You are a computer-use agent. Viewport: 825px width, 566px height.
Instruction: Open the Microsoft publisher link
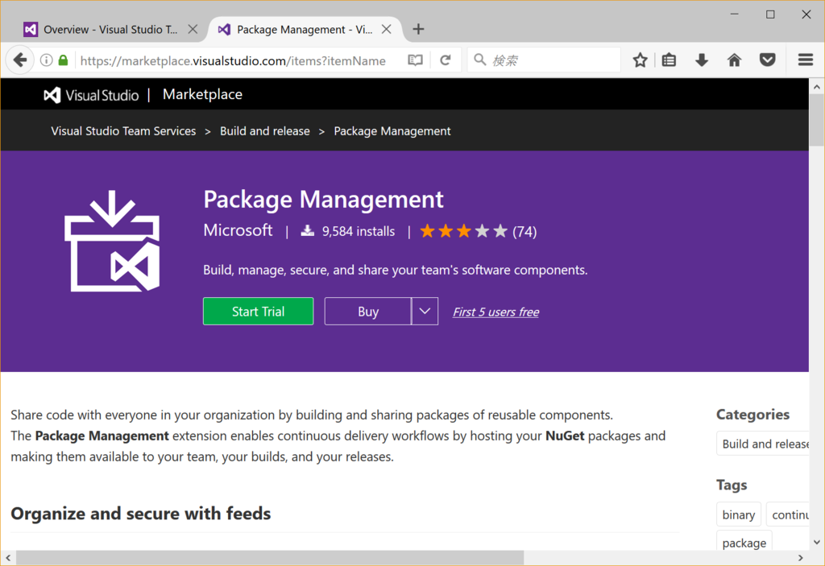pos(238,230)
